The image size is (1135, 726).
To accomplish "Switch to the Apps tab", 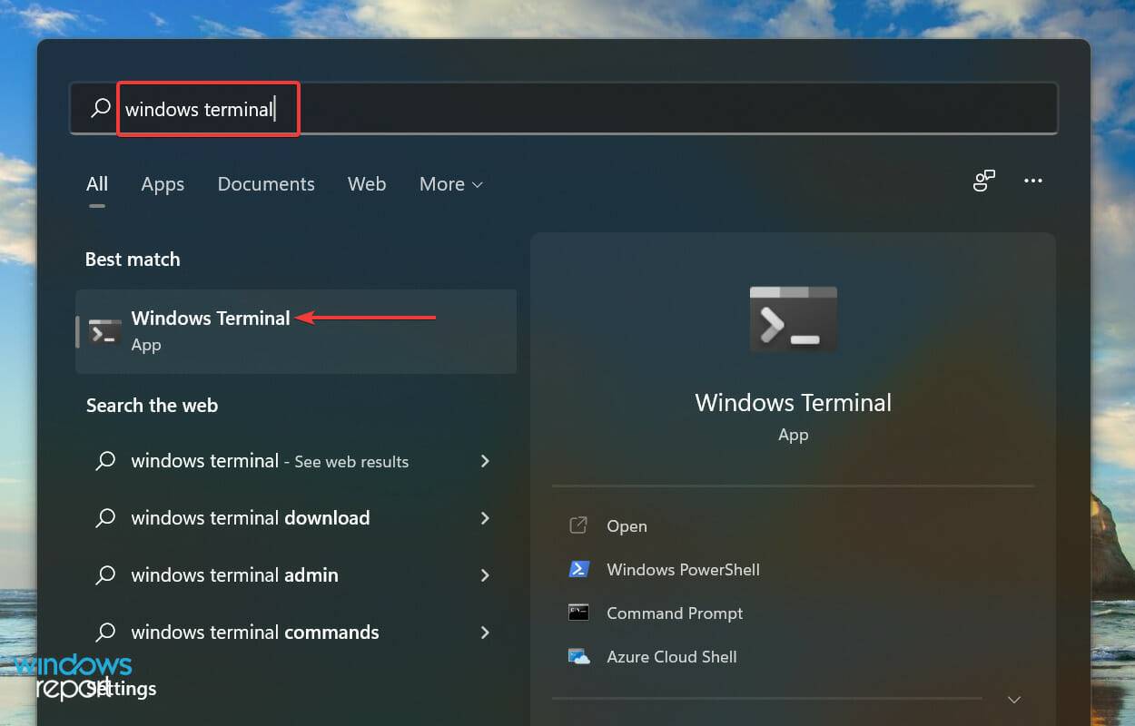I will point(163,184).
